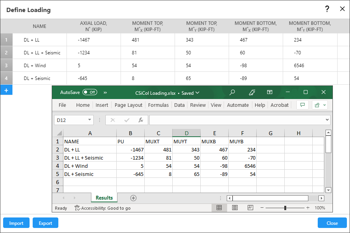Viewport: 350px width, 233px height.
Task: Open the Excel search magnifier
Action: click(232, 92)
